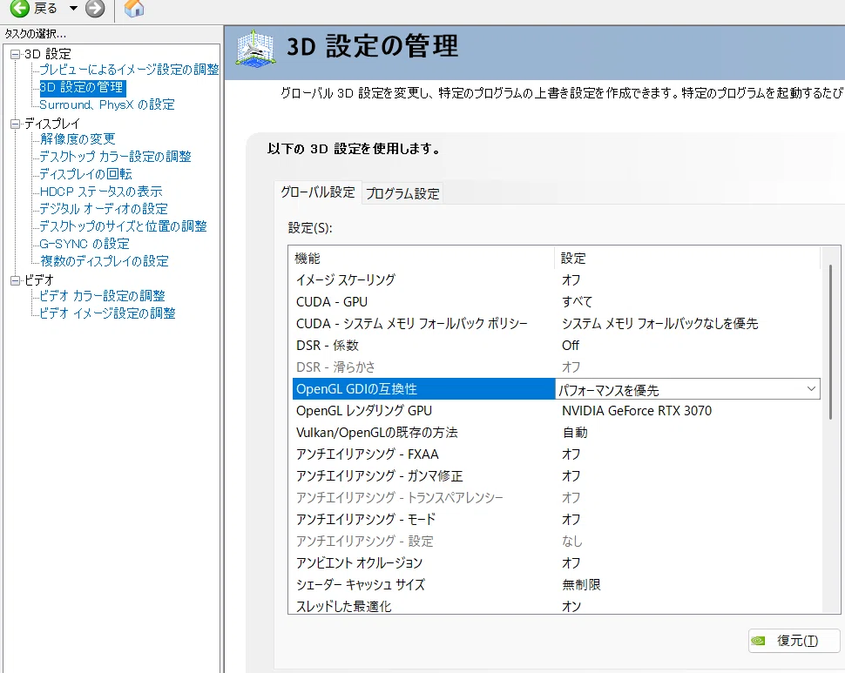Click the 無制限 shader cache value
The width and height of the screenshot is (845, 673).
click(581, 585)
